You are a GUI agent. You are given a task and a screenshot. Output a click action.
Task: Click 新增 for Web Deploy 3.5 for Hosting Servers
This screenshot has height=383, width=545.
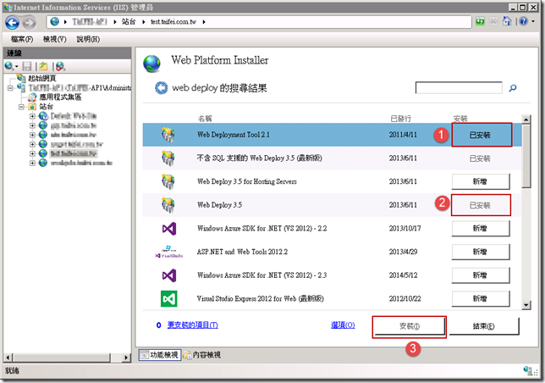pos(481,181)
